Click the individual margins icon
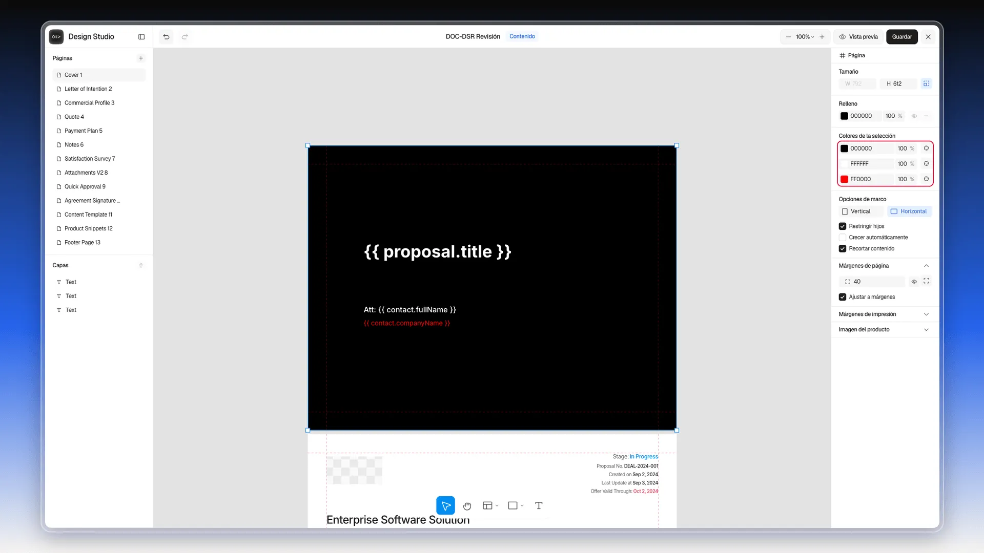The image size is (984, 553). 926,281
